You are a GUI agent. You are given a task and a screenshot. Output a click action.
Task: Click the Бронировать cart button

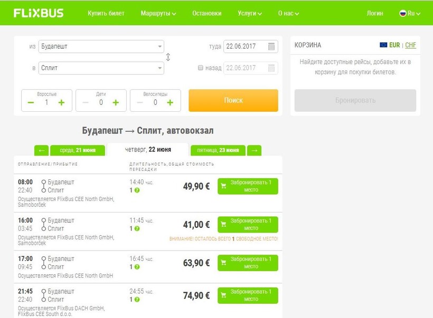click(355, 100)
